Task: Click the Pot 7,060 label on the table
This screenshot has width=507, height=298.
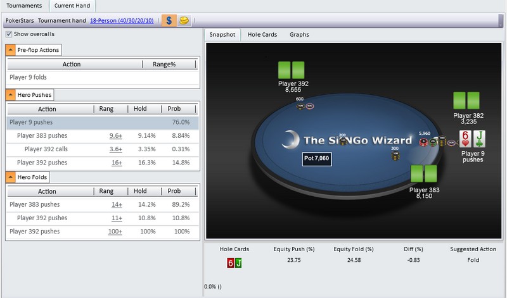Action: coord(316,157)
